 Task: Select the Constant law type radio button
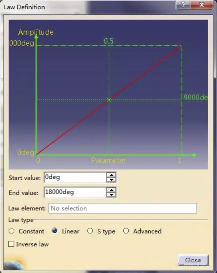coord(11,231)
